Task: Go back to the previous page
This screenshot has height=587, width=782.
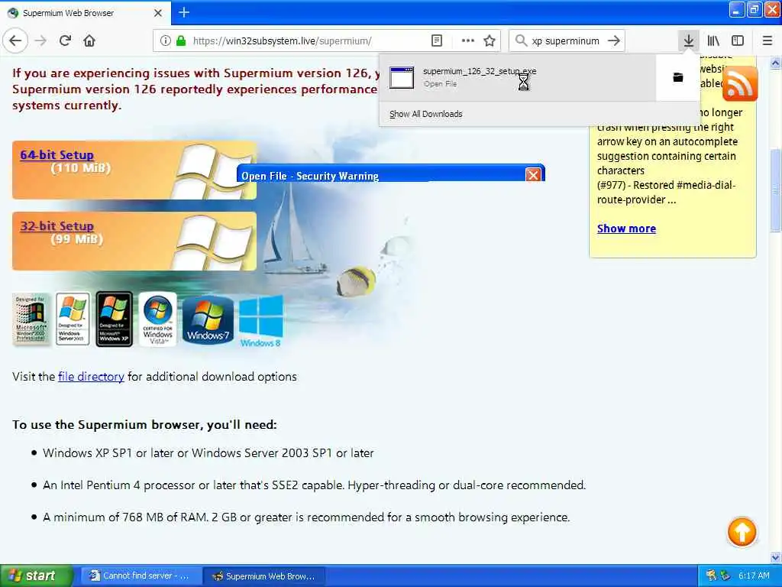Action: tap(15, 41)
